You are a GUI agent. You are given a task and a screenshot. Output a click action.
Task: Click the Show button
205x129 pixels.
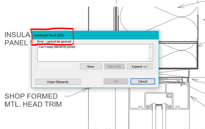(91, 66)
